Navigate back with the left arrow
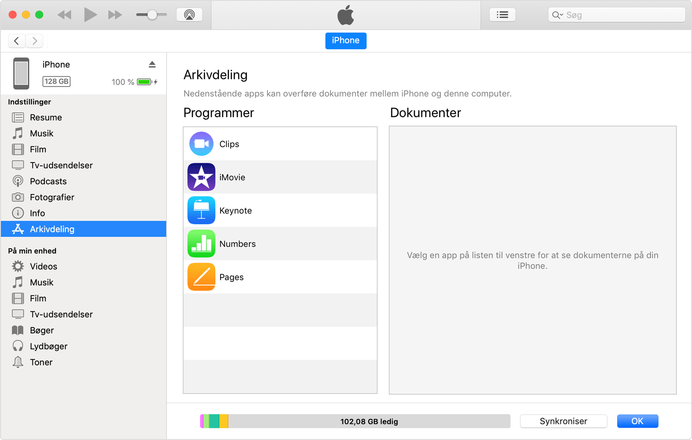 16,40
